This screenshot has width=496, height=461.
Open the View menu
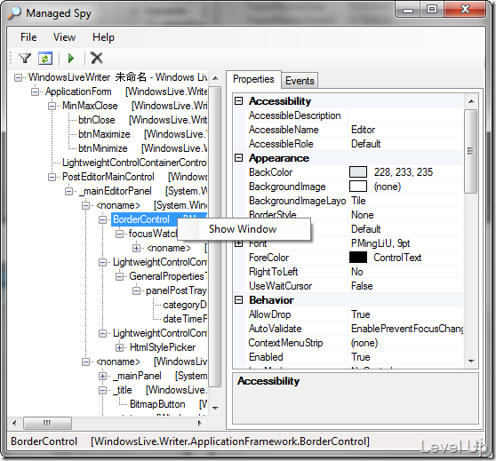pyautogui.click(x=64, y=37)
